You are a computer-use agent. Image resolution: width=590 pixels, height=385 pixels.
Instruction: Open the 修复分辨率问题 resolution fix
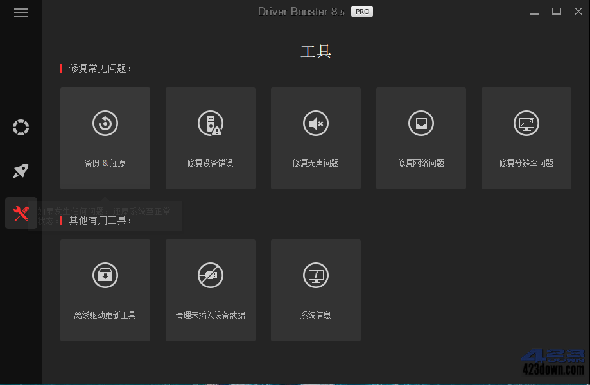pyautogui.click(x=526, y=139)
